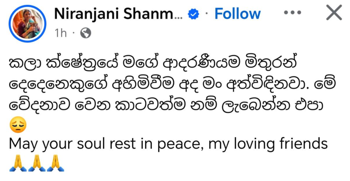This screenshot has width=350, height=181.
Task: Follow Niranjani Shanm... with the Follow button
Action: click(237, 14)
